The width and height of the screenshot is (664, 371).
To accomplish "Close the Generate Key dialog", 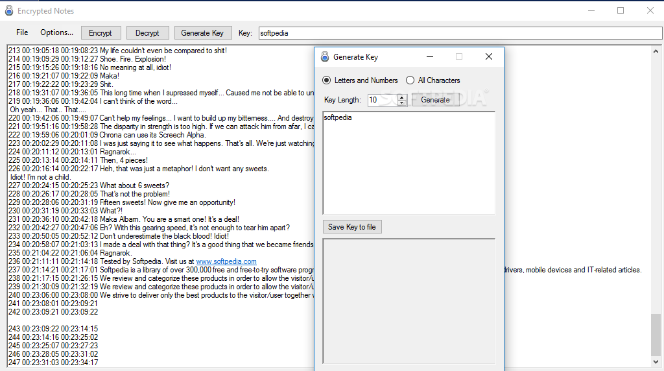I will [489, 56].
